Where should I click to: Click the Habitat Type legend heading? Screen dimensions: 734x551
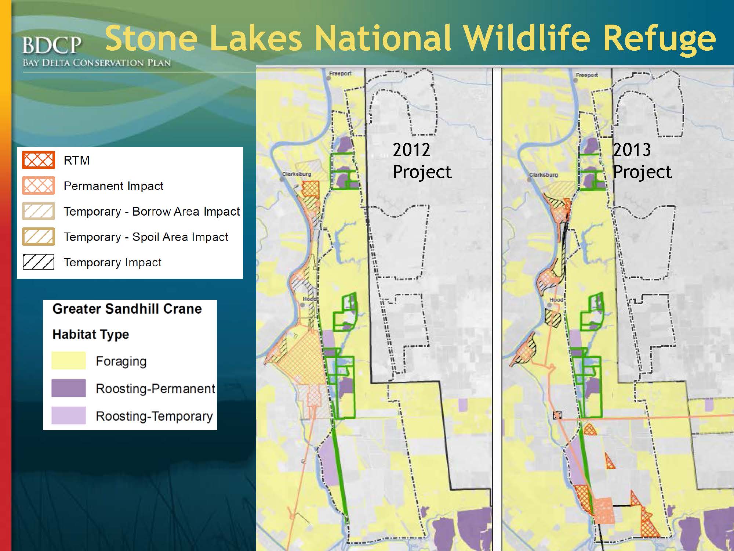[91, 334]
